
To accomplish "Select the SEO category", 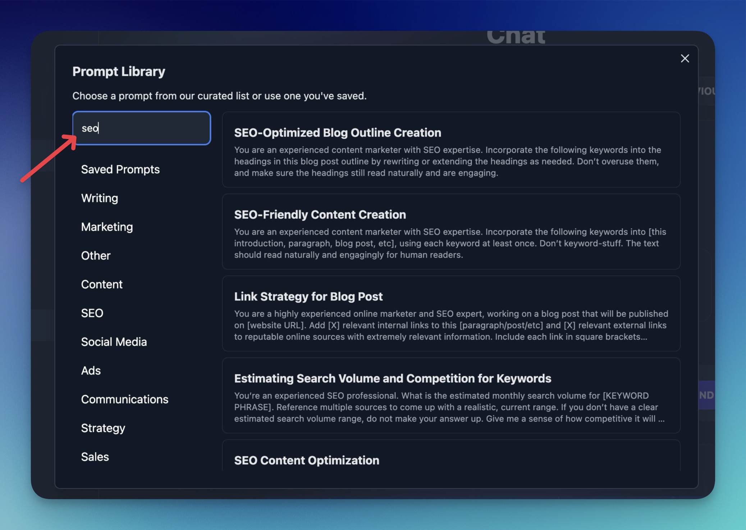I will pos(92,313).
